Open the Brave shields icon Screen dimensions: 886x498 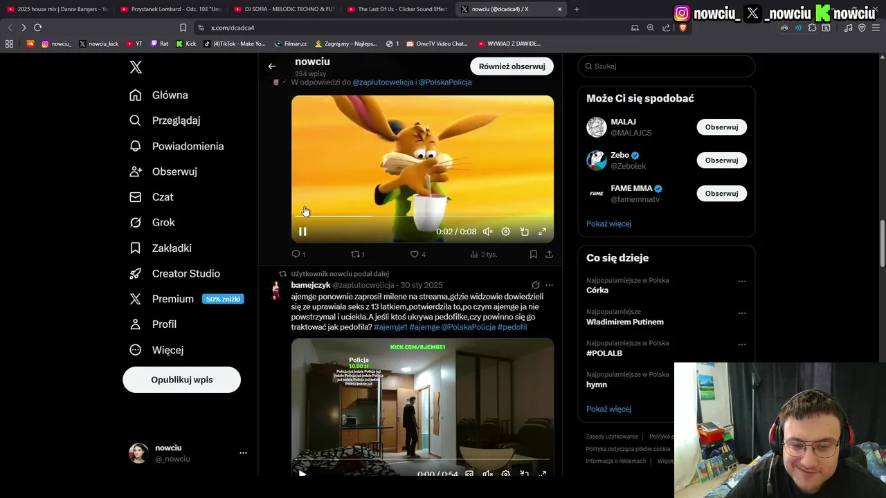point(682,28)
